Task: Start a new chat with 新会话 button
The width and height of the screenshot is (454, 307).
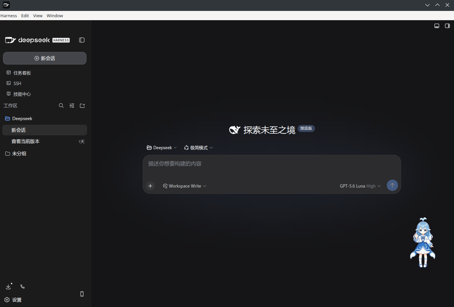Action: (45, 58)
